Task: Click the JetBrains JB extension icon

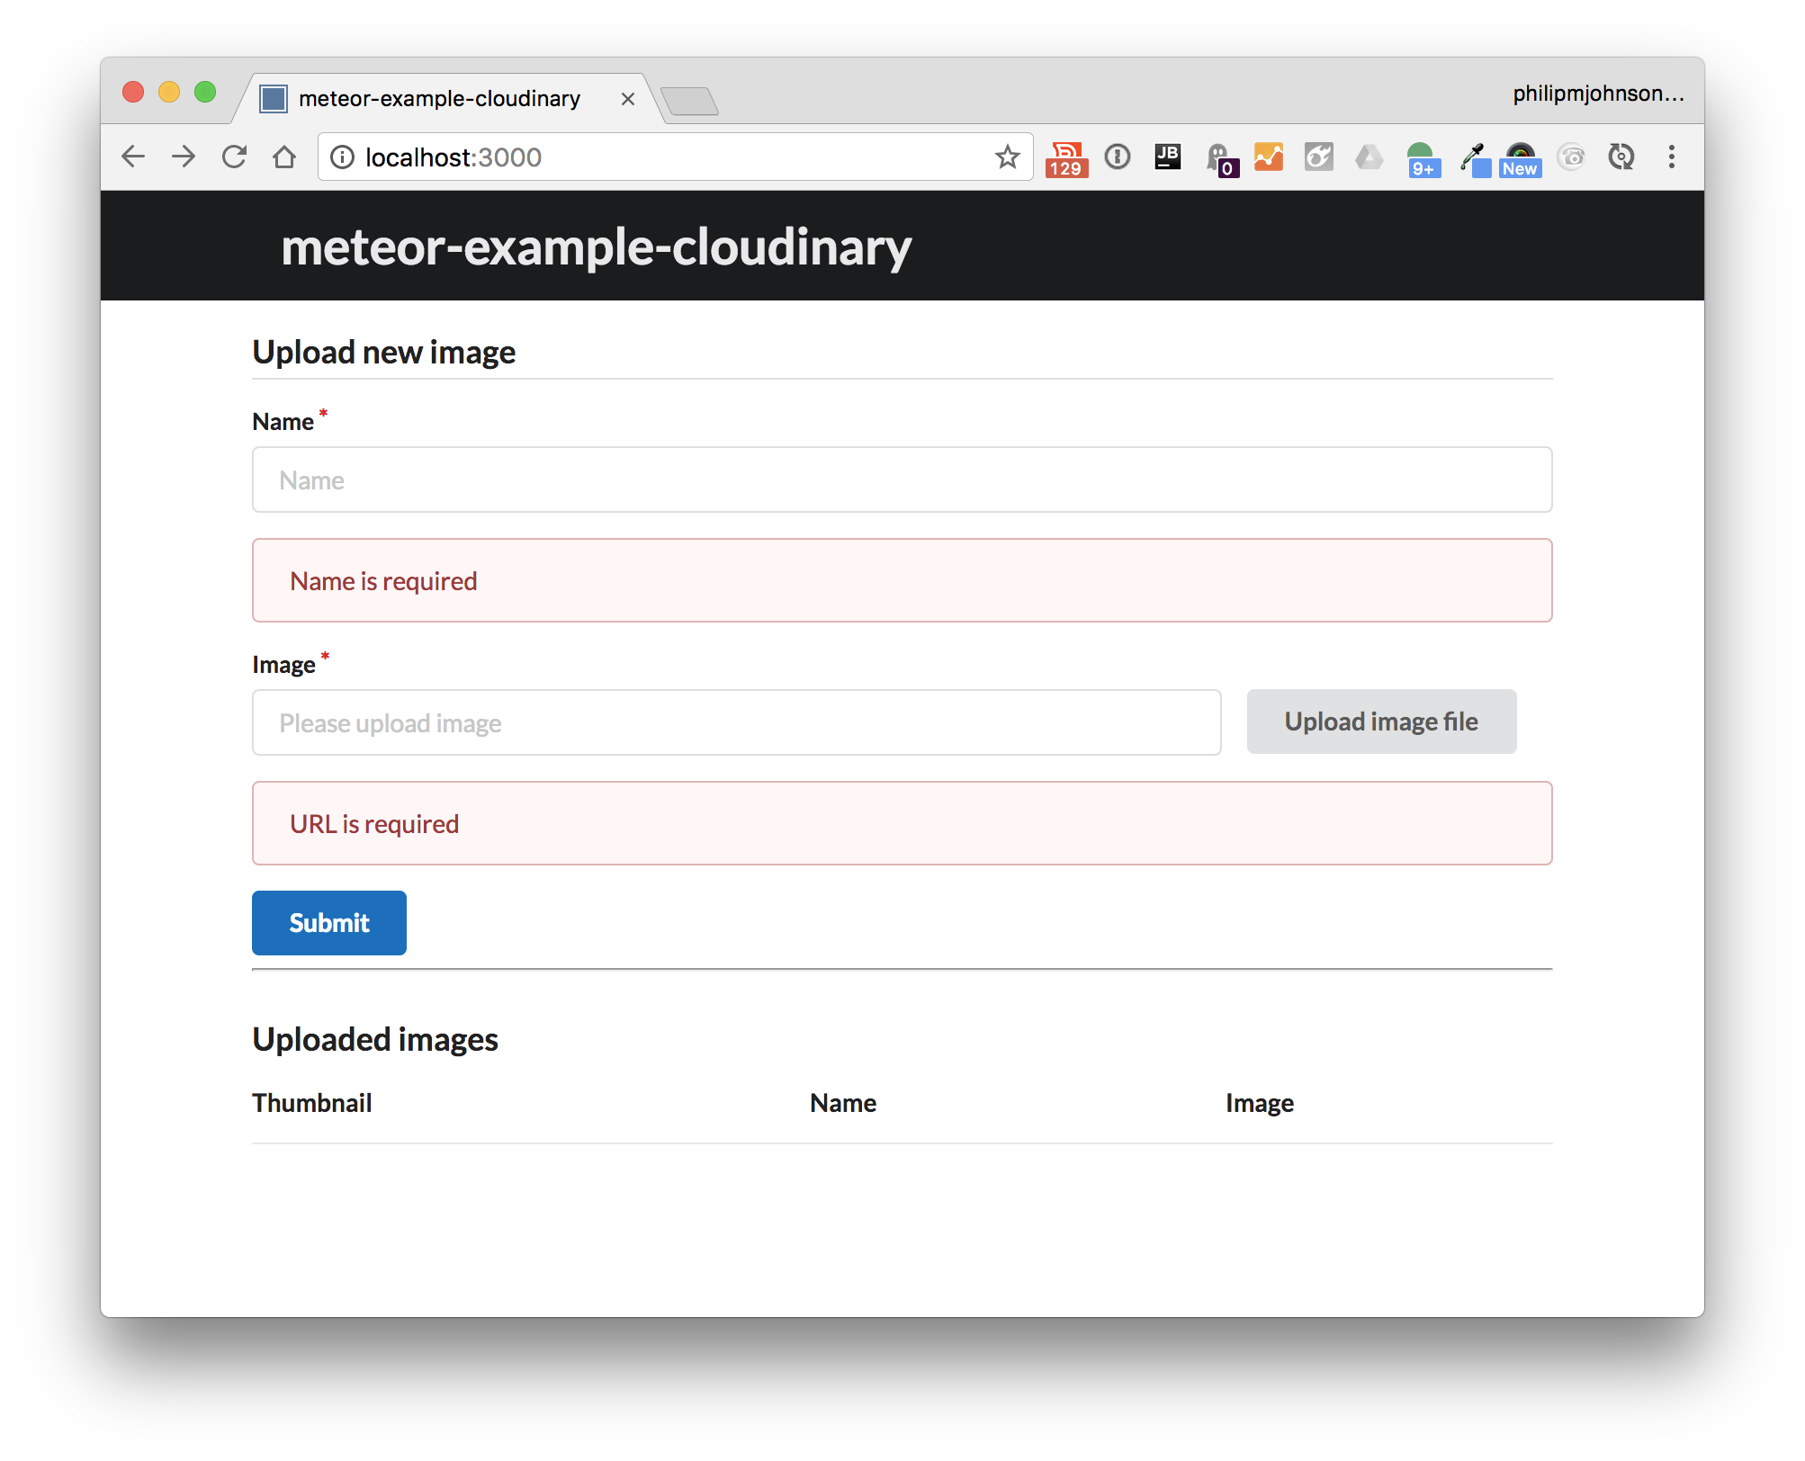Action: tap(1167, 157)
